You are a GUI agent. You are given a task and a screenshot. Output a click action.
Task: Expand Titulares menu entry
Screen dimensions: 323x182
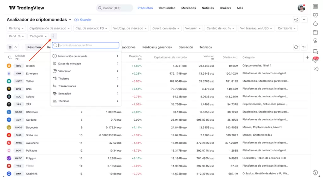click(x=86, y=78)
